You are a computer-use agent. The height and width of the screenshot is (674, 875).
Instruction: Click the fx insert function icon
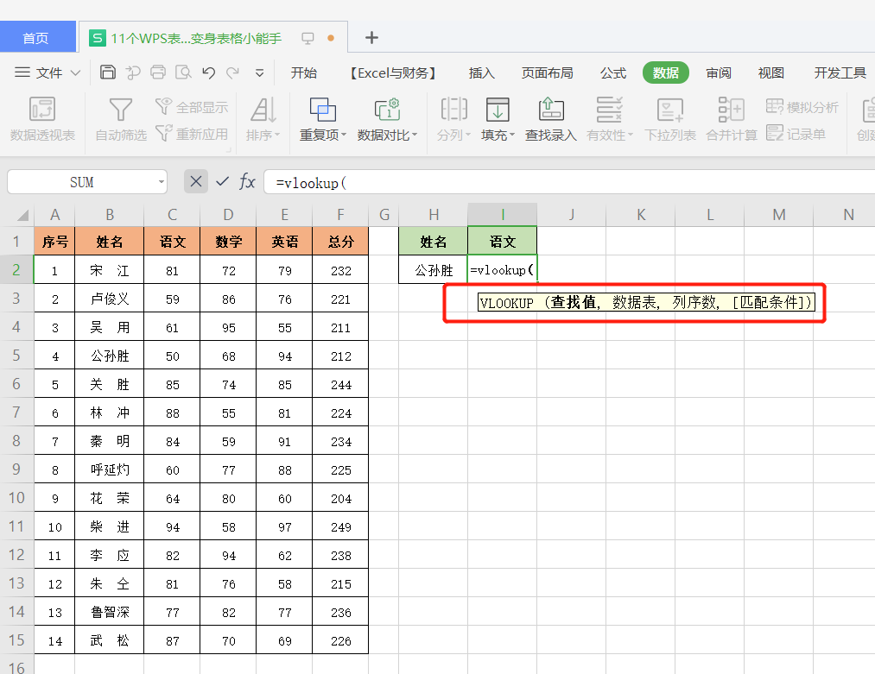pos(247,182)
